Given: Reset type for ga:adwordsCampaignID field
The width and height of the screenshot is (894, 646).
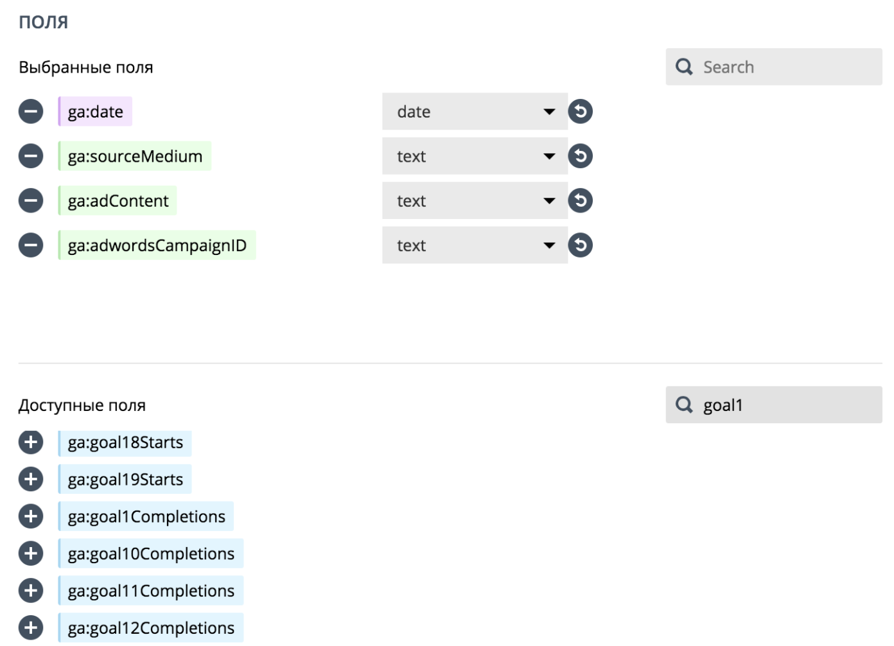Looking at the screenshot, I should [580, 245].
